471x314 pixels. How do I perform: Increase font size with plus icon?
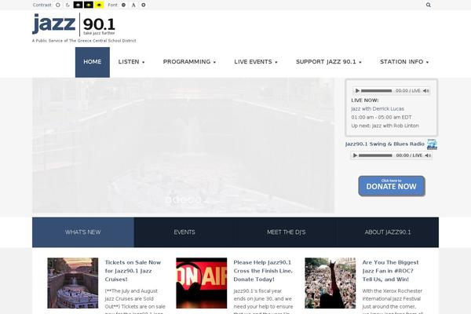tap(144, 5)
